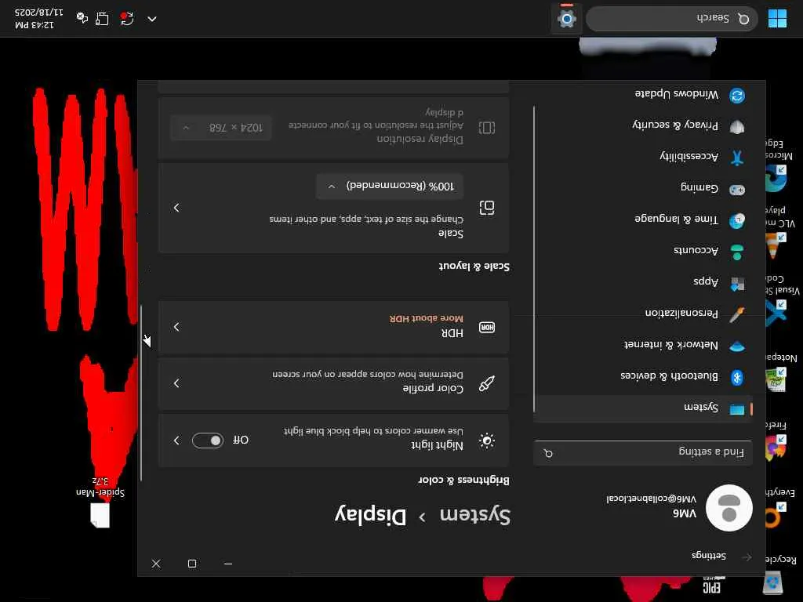Click the Display resolution row icon
The image size is (803, 602).
(486, 128)
